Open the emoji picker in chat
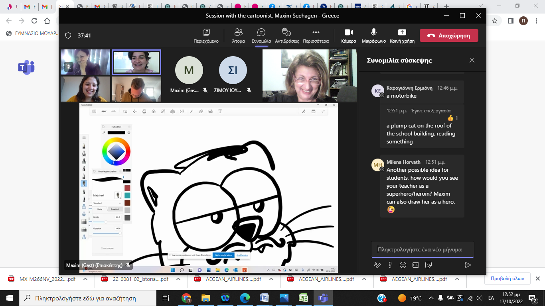This screenshot has height=306, width=545. 403,265
